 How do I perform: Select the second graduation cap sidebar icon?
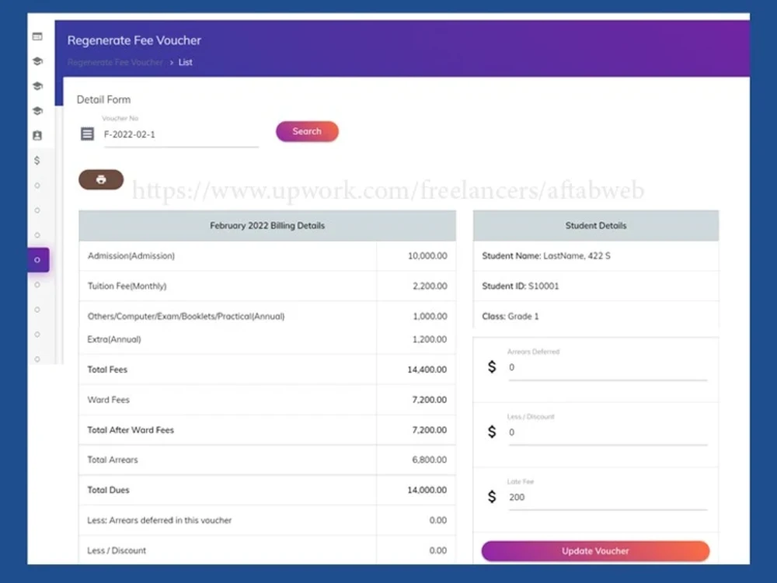pos(37,85)
